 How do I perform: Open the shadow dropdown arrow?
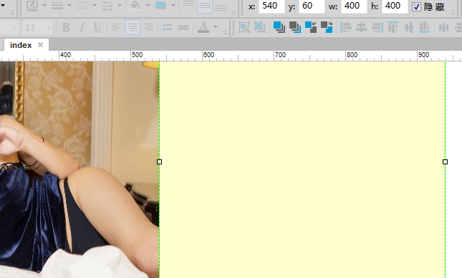tap(173, 5)
